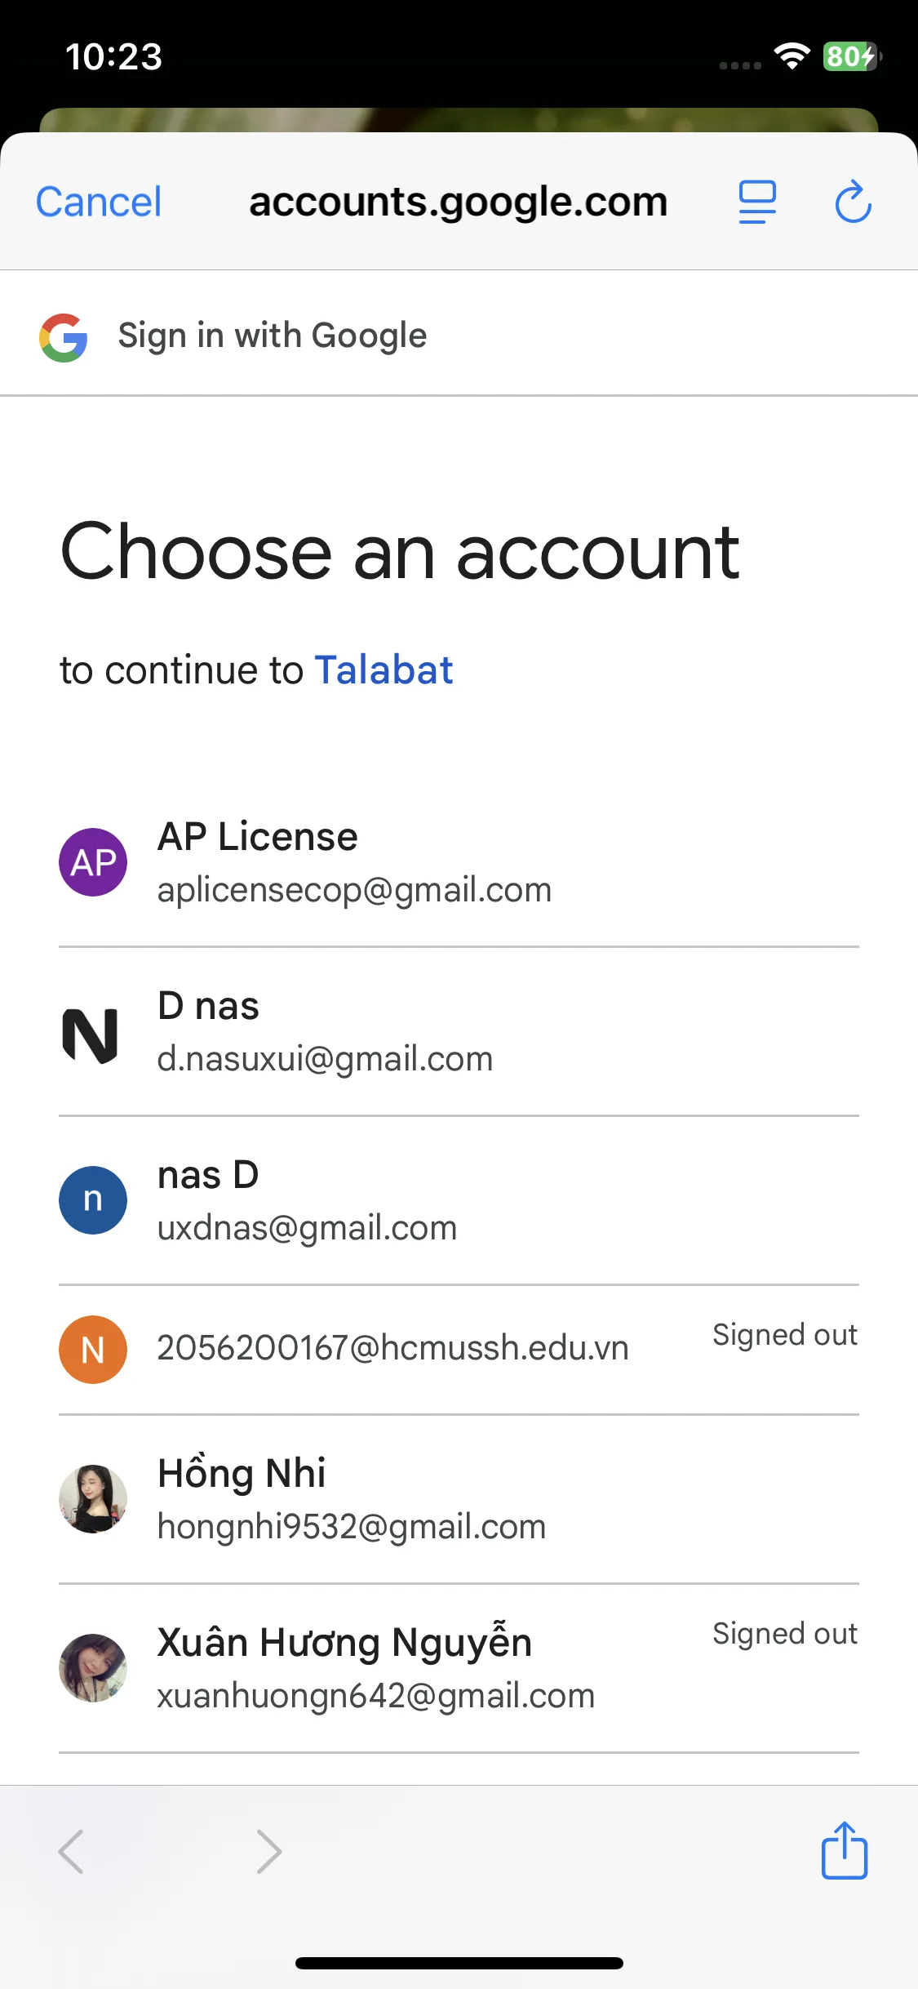This screenshot has height=1989, width=918.
Task: Open the Talabat link
Action: pyautogui.click(x=384, y=670)
